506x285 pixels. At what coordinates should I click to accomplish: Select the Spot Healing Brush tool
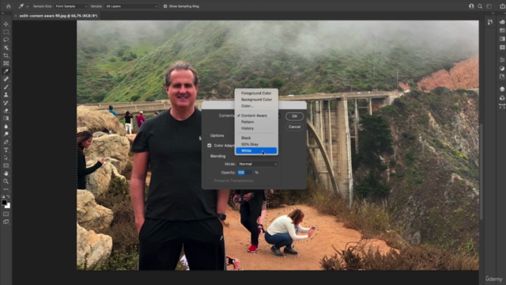click(6, 79)
